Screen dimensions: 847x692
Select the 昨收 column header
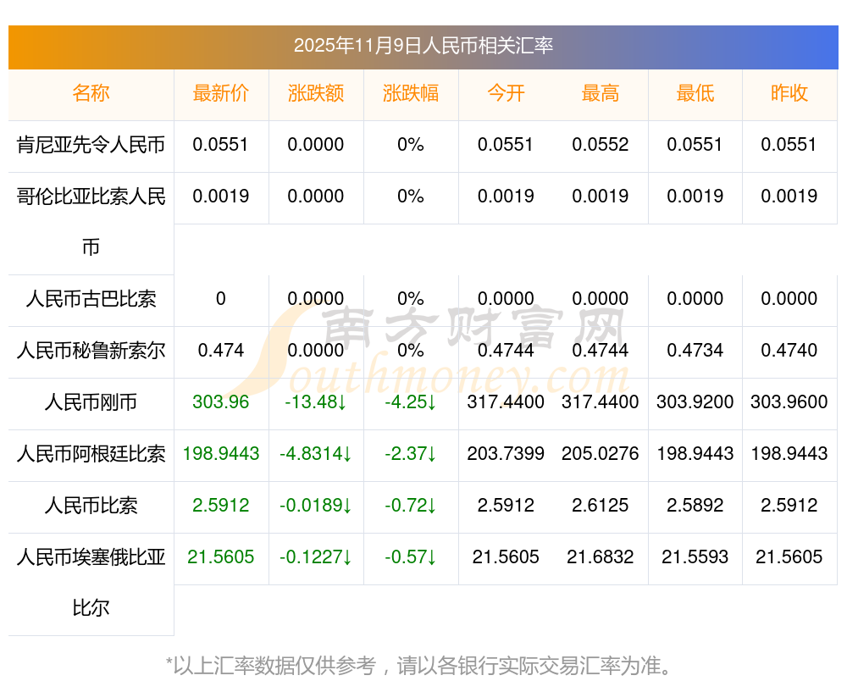click(x=789, y=94)
